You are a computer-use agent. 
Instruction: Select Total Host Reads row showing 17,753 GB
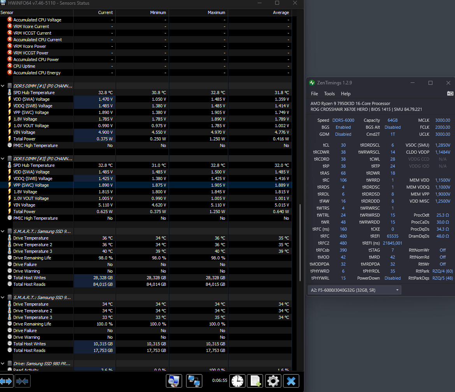pos(146,350)
